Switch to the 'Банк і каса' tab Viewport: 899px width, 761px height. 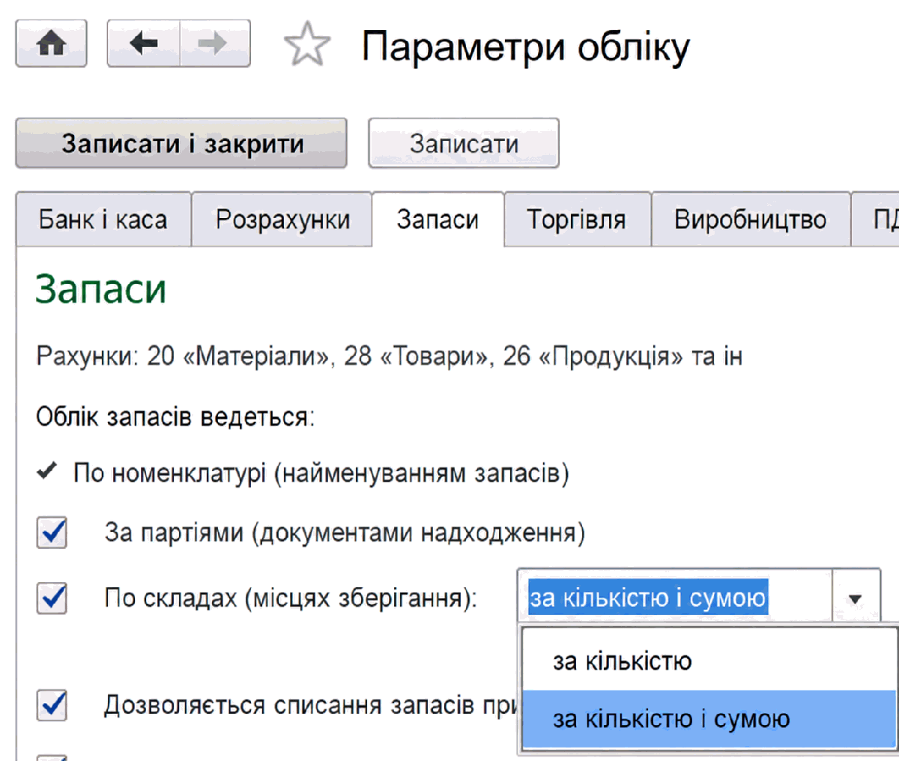pyautogui.click(x=103, y=219)
